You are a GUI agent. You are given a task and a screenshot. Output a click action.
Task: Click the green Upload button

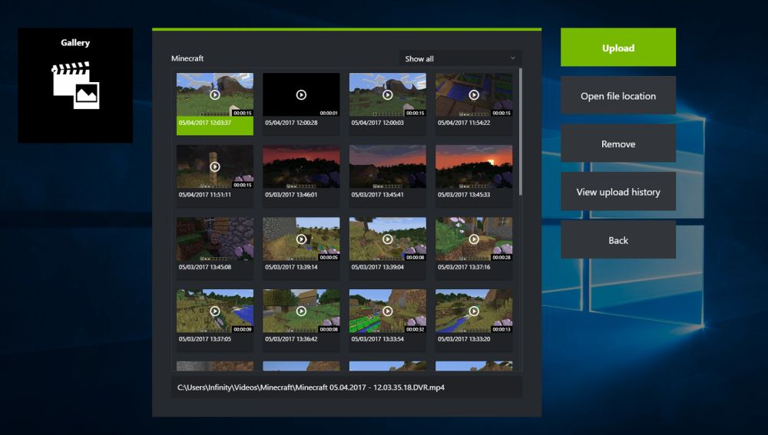618,48
